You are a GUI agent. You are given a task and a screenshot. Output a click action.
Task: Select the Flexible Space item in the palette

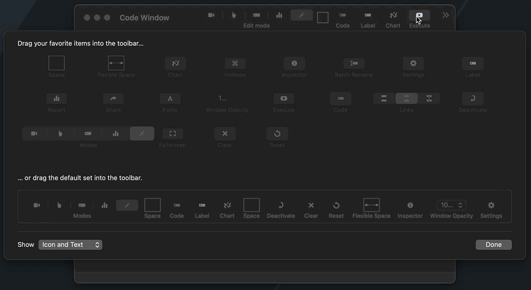pyautogui.click(x=116, y=64)
